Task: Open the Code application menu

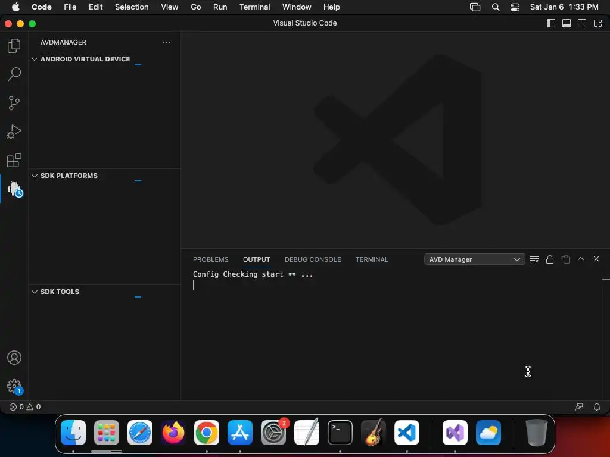Action: tap(42, 7)
